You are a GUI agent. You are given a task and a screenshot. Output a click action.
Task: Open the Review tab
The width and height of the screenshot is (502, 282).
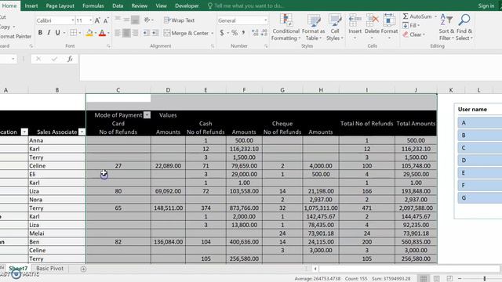[140, 5]
